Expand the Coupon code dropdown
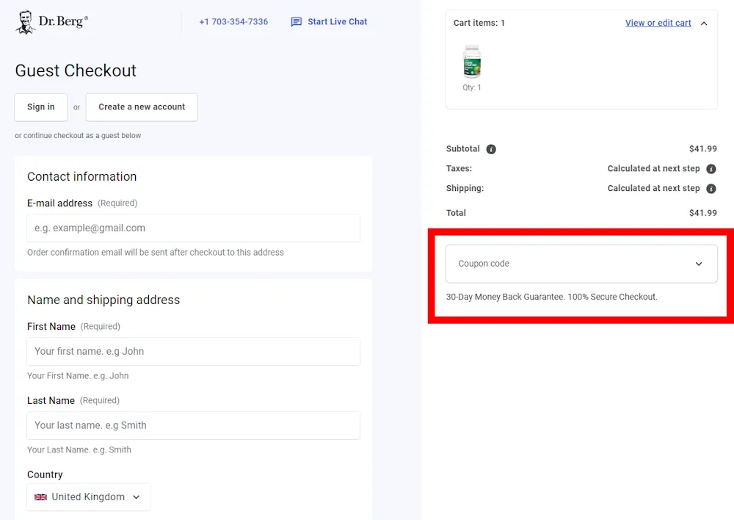 (x=581, y=264)
